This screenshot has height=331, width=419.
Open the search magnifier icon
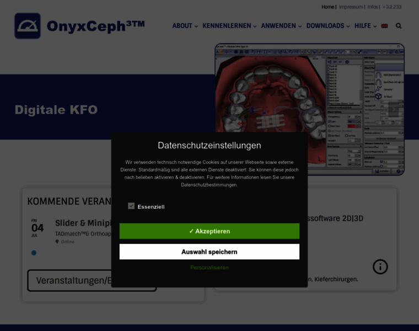pyautogui.click(x=399, y=26)
